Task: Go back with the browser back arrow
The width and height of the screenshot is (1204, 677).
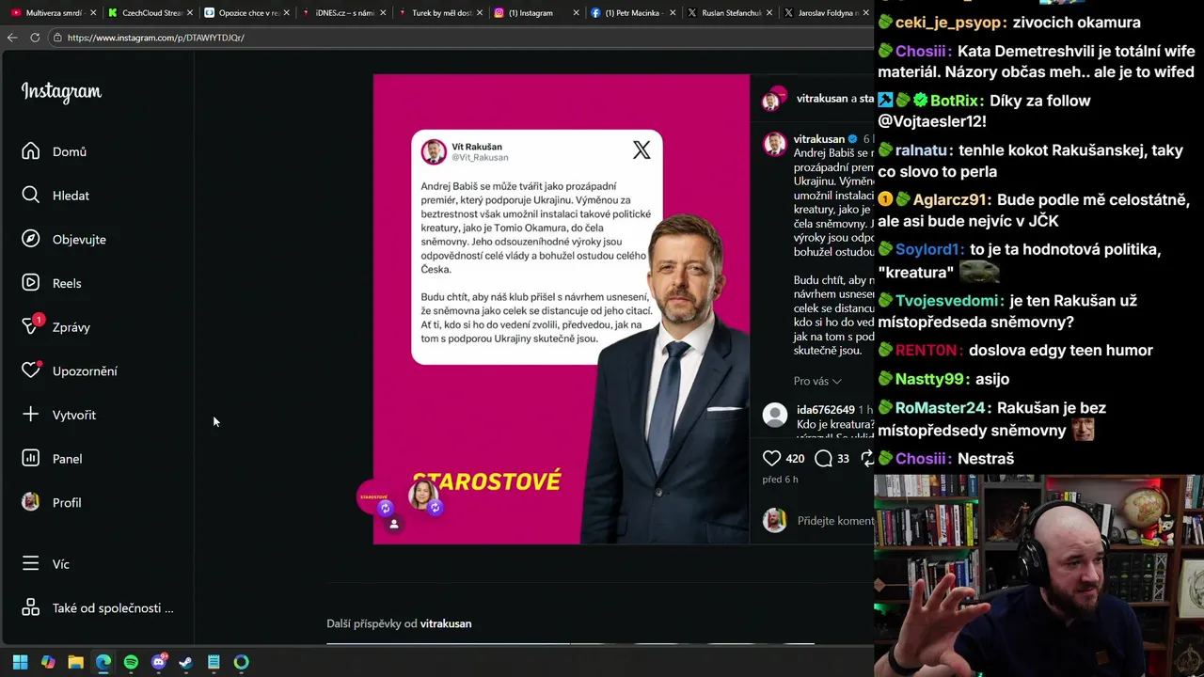Action: coord(12,38)
